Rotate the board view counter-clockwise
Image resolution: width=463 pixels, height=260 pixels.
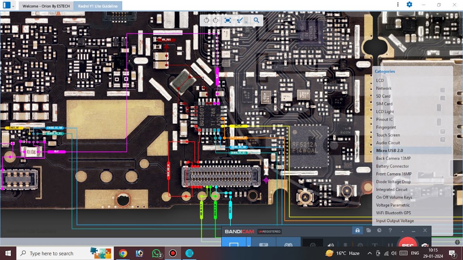click(206, 20)
